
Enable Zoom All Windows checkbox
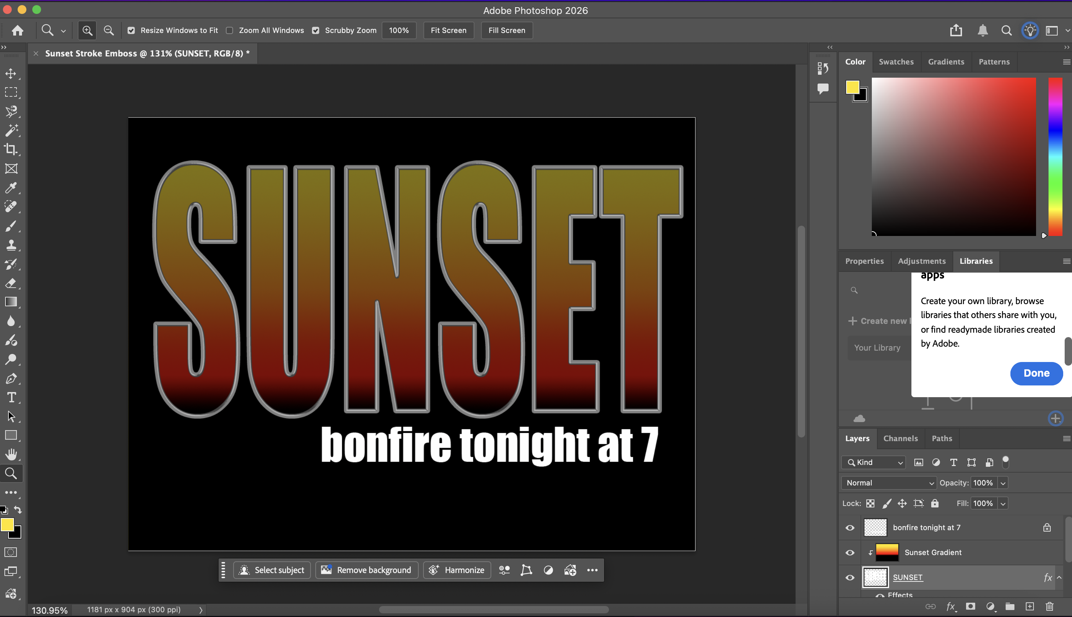230,30
